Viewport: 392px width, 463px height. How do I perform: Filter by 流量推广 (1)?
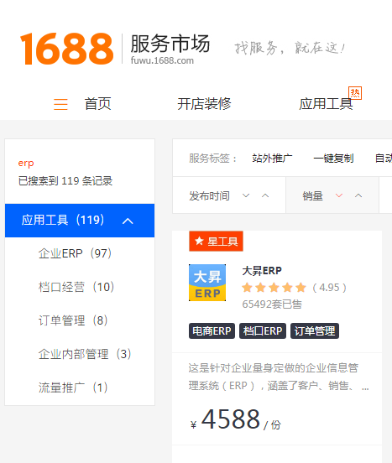[73, 388]
